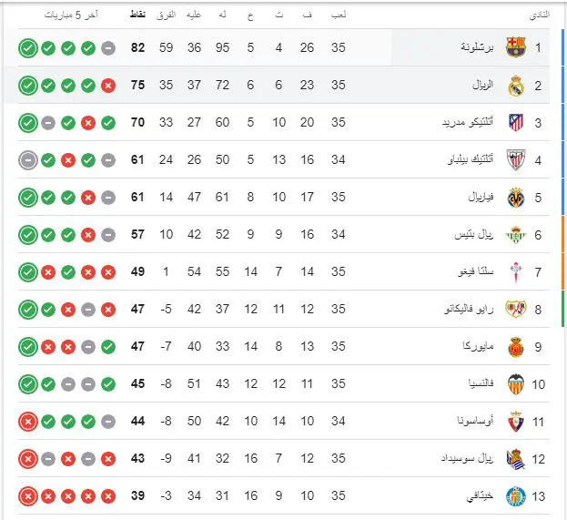Click Osasuna's latest red loss icon
The height and width of the screenshot is (520, 567).
click(28, 422)
